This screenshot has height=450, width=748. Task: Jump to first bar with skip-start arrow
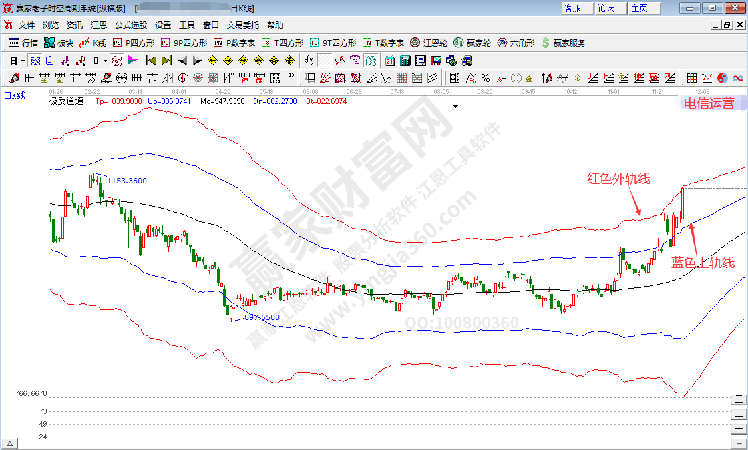[x=151, y=61]
